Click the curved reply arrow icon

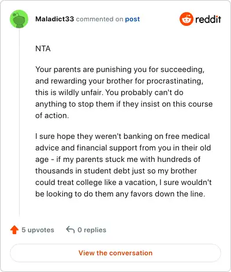coord(70,229)
